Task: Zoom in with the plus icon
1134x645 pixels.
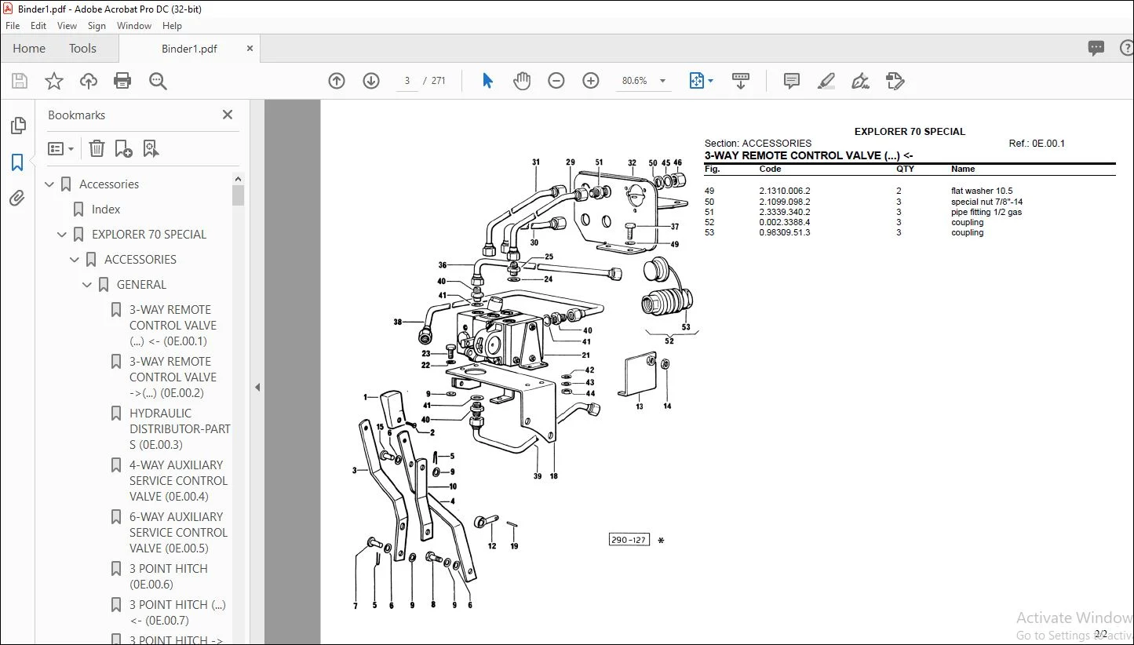Action: point(591,81)
